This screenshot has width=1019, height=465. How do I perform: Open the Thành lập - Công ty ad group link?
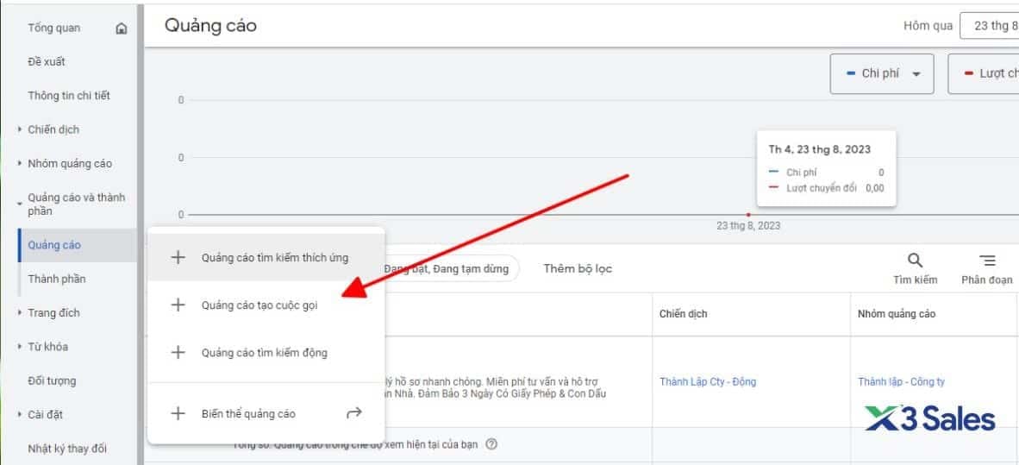pyautogui.click(x=902, y=382)
